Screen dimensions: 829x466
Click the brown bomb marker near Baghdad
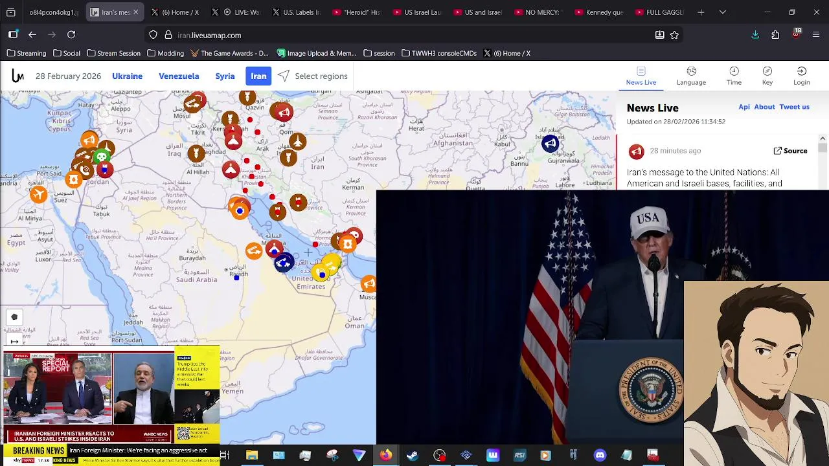tap(196, 153)
